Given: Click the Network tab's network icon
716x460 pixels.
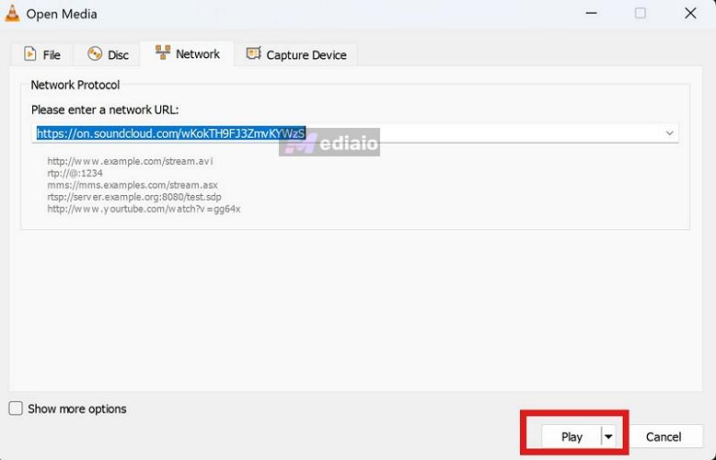Looking at the screenshot, I should (x=163, y=52).
